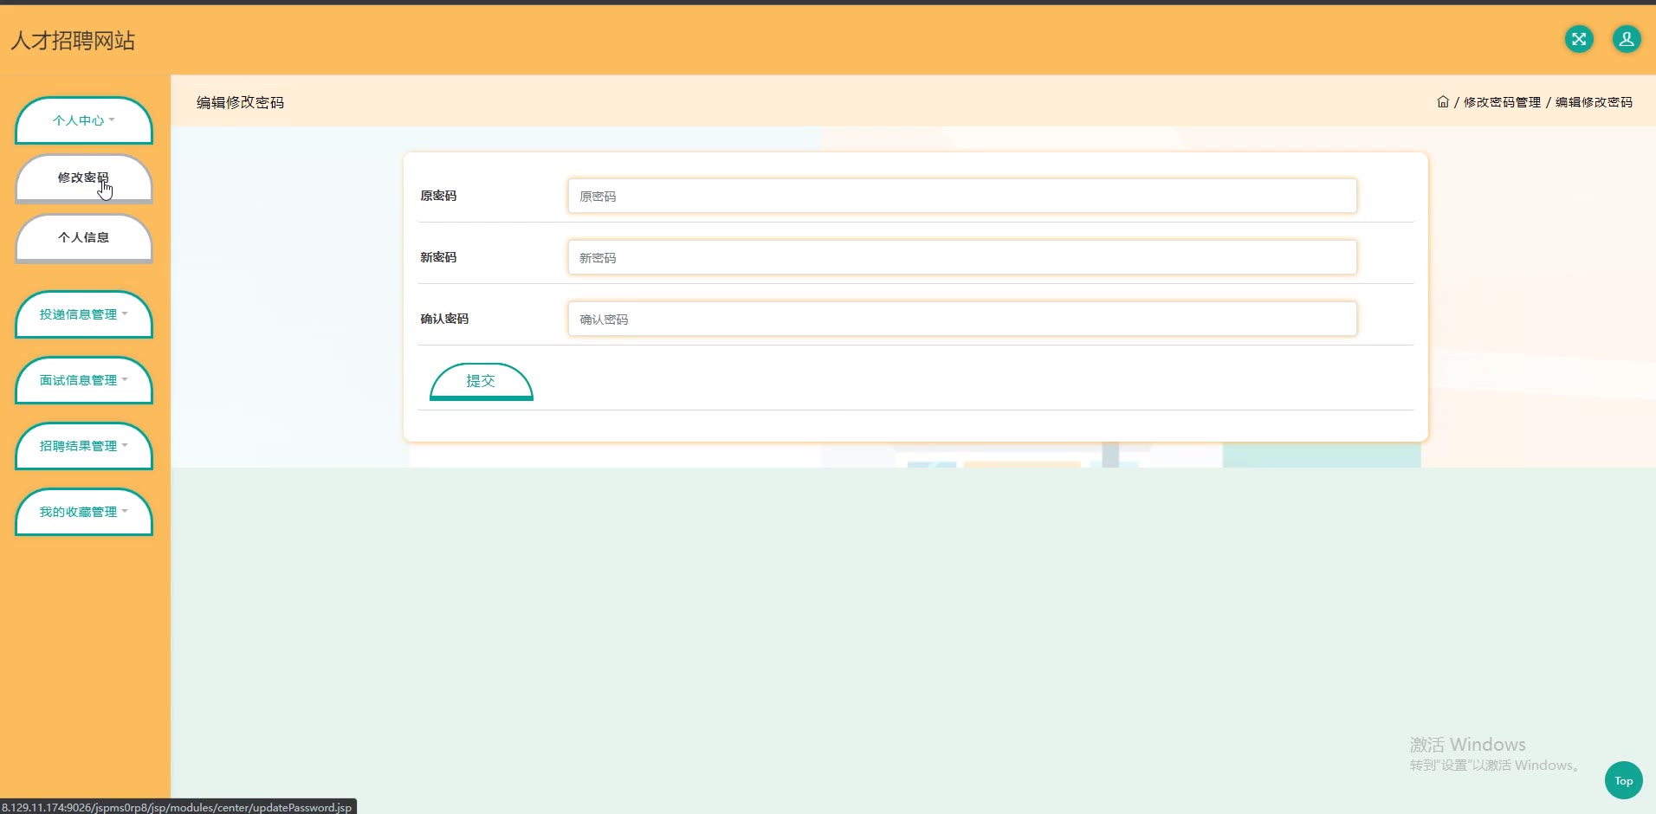Expand the 我的收藏管理 menu

click(84, 512)
